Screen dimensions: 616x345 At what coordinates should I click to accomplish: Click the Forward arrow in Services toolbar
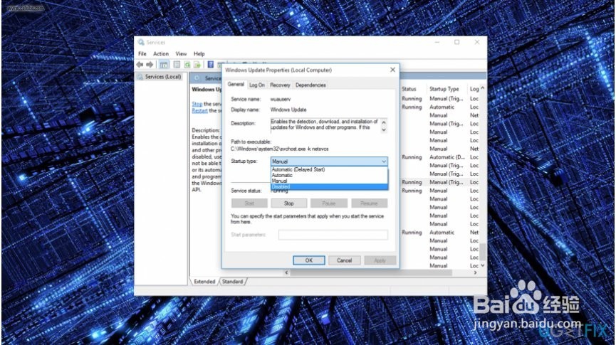[x=150, y=64]
